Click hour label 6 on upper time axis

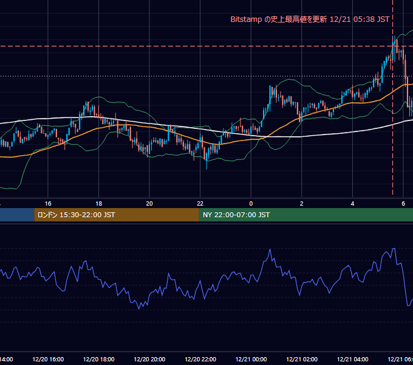(x=403, y=204)
